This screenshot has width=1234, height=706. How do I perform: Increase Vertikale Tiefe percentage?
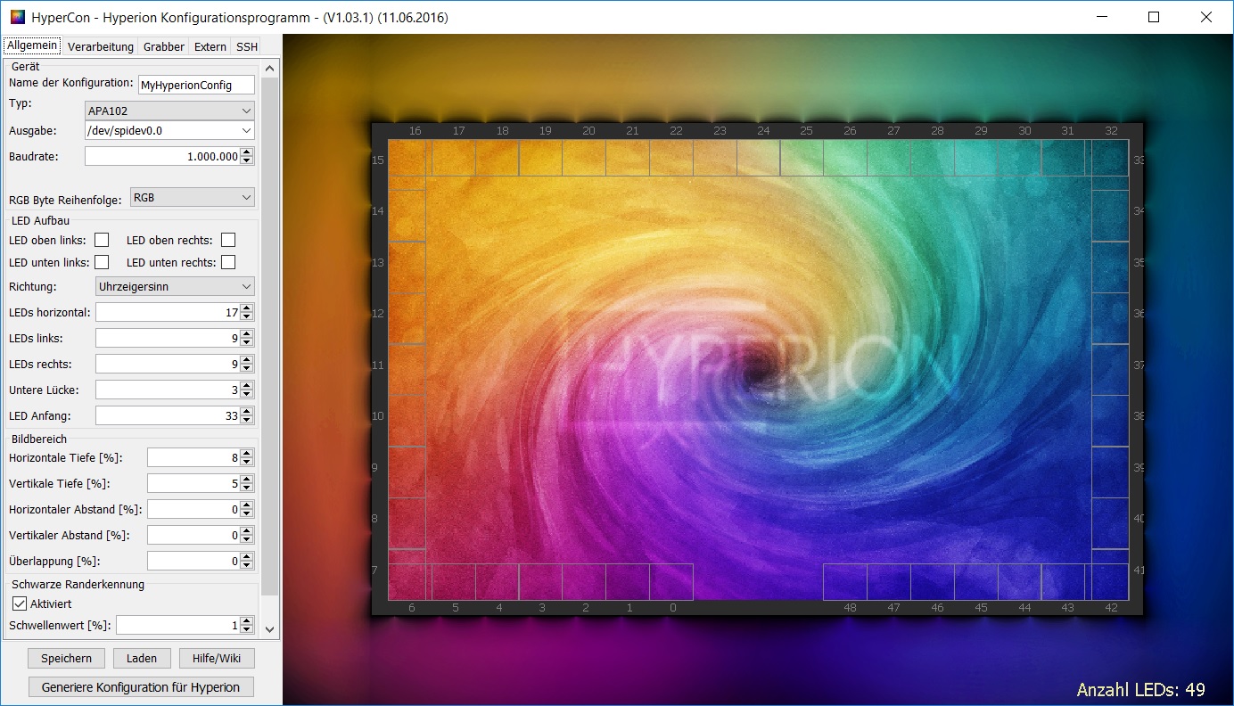247,479
